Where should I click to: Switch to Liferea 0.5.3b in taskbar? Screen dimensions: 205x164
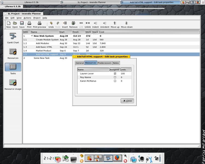click(30, 2)
